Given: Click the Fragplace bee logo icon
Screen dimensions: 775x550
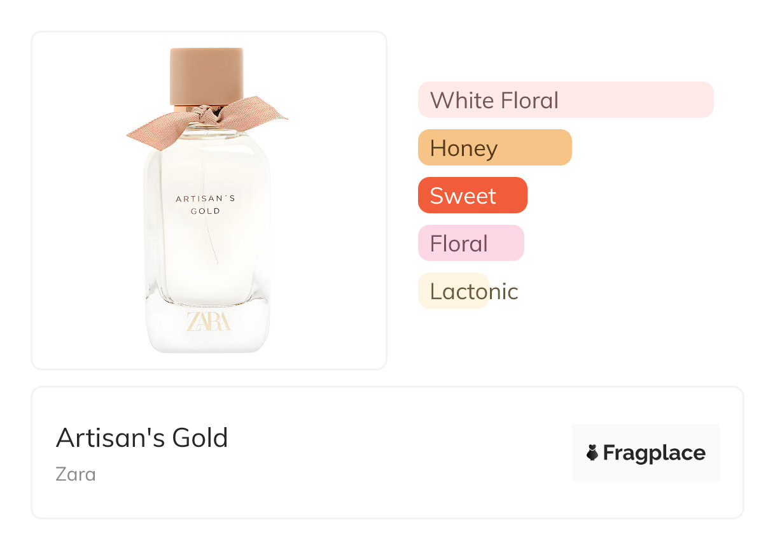Looking at the screenshot, I should pos(592,453).
